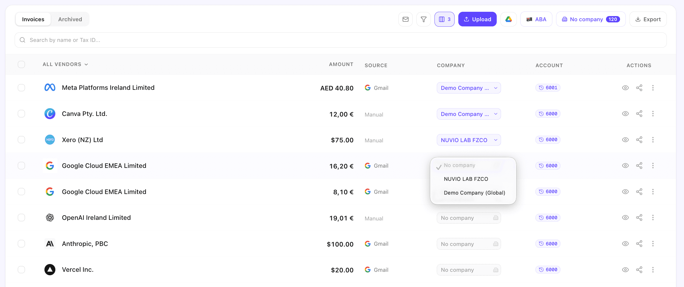Open No company dropdown for Anthropic row
The height and width of the screenshot is (287, 684).
coord(469,244)
